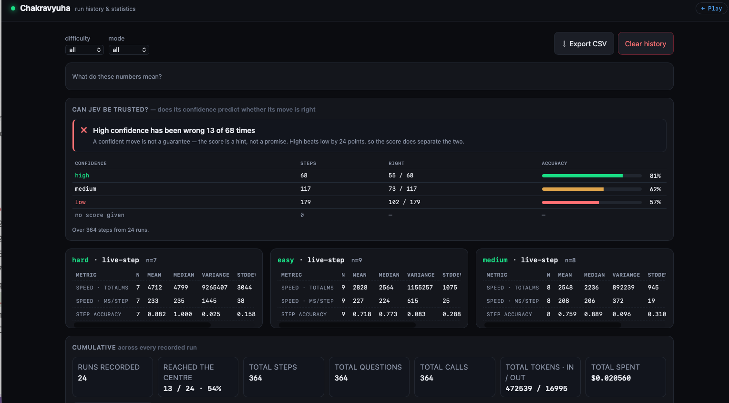729x403 pixels.
Task: Click the medium table horizontal scrollbar
Action: tap(553, 325)
